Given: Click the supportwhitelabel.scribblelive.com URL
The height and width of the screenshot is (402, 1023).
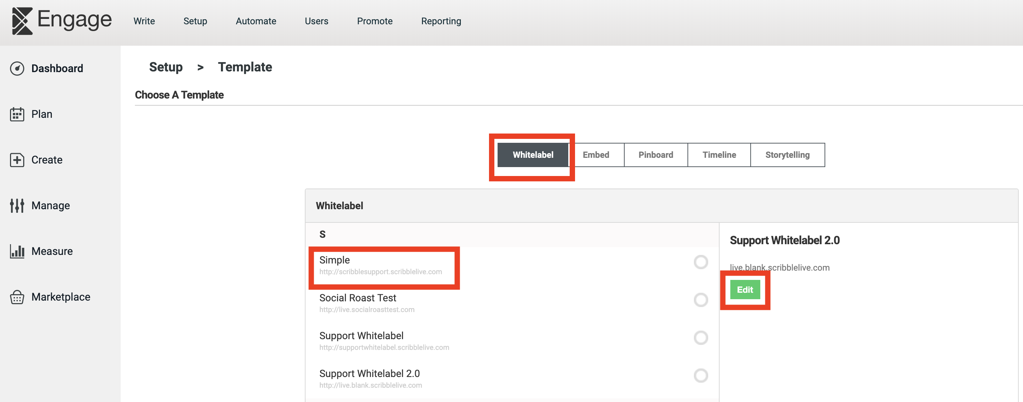Looking at the screenshot, I should tap(384, 347).
